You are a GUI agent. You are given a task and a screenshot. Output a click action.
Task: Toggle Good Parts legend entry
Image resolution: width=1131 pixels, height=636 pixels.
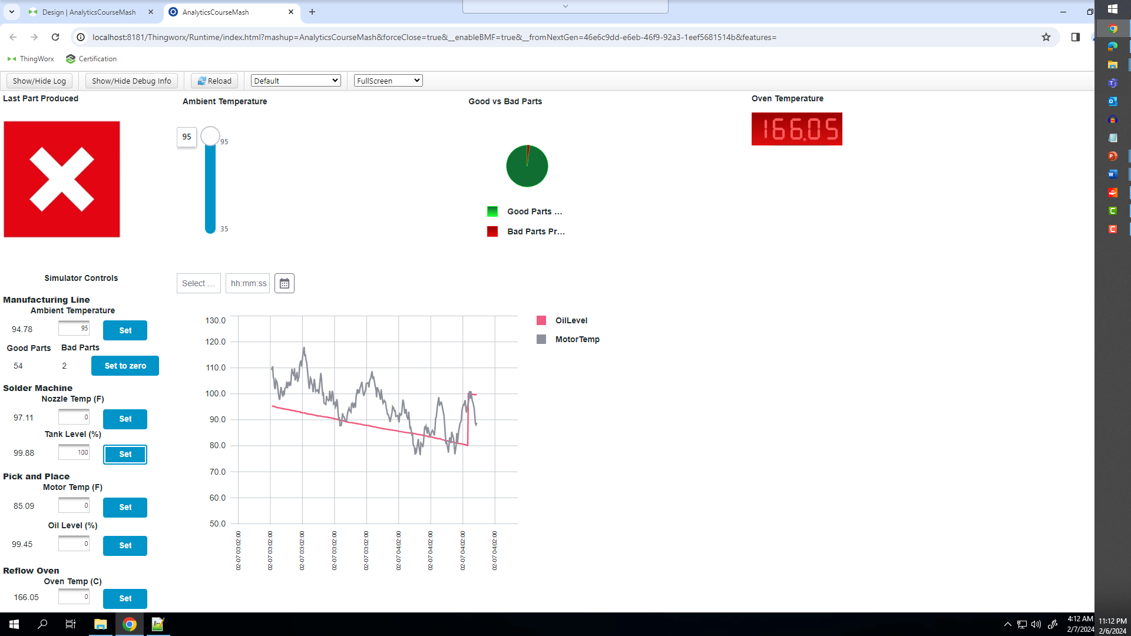pos(525,211)
